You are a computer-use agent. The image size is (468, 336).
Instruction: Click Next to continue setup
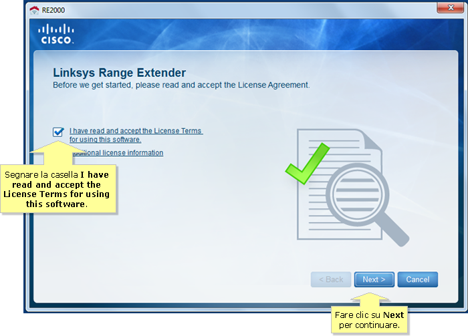coord(374,279)
